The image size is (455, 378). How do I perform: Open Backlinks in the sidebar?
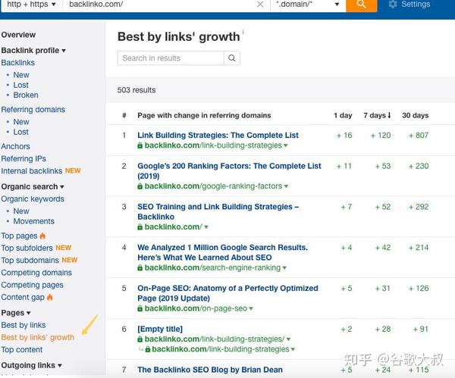click(x=18, y=63)
